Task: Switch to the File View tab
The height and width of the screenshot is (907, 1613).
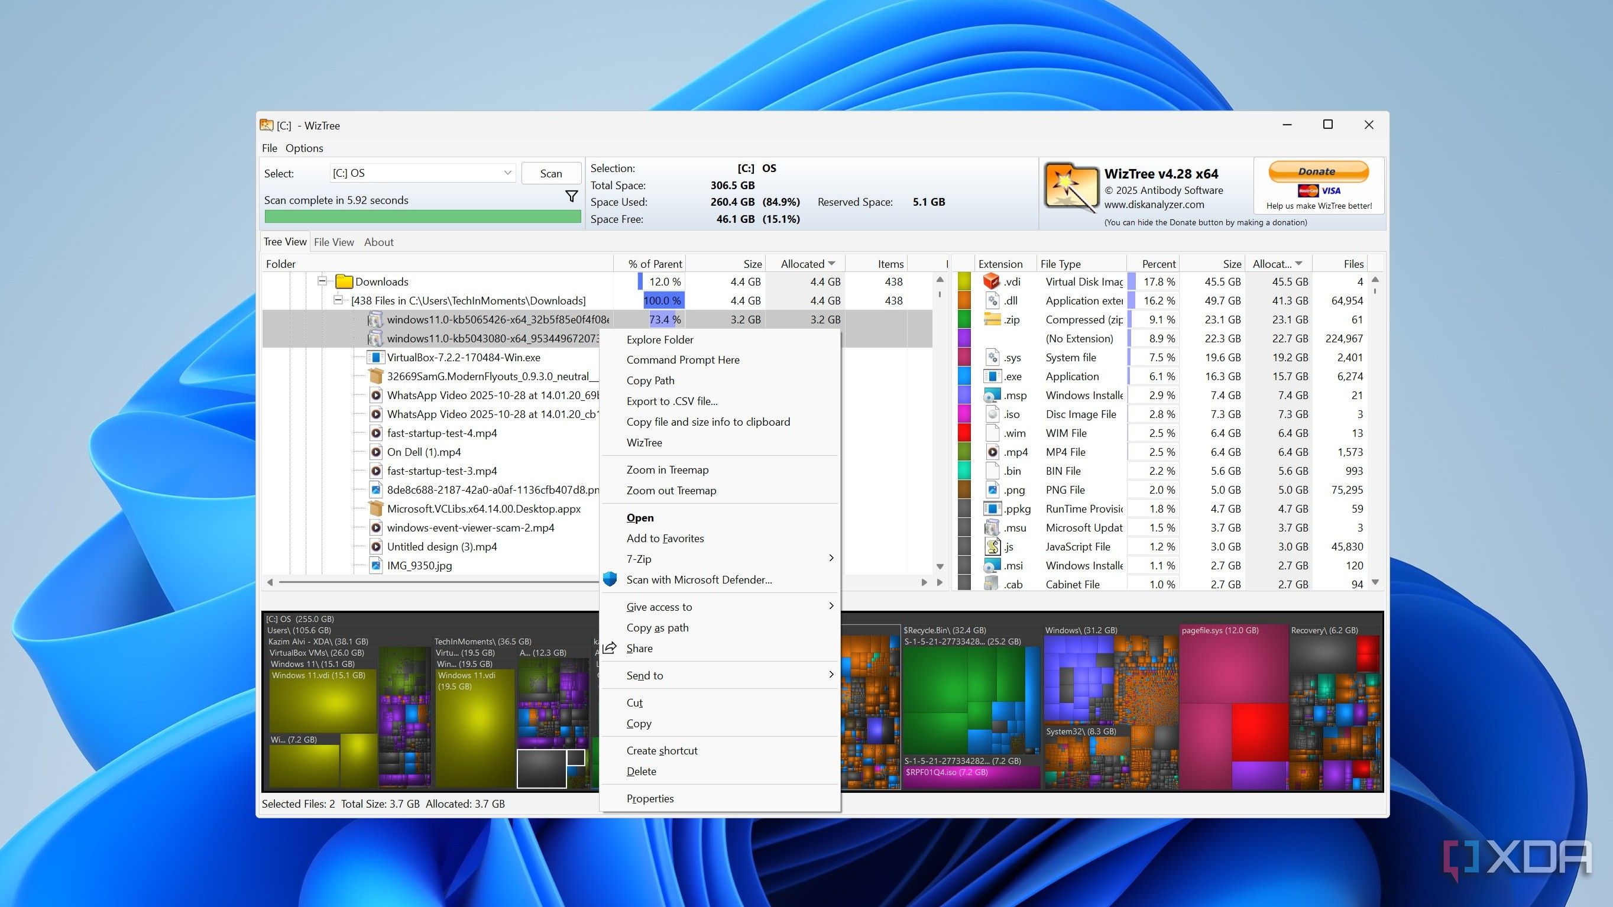Action: click(x=333, y=242)
